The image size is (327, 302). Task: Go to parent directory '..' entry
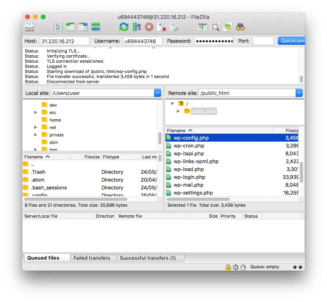pos(90,164)
